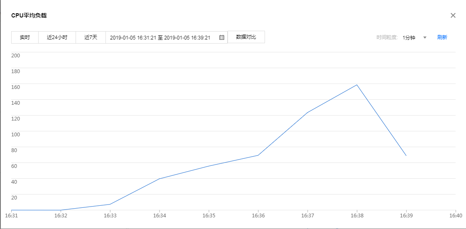Pick the data point at 16:34
This screenshot has width=466, height=229.
(x=159, y=179)
